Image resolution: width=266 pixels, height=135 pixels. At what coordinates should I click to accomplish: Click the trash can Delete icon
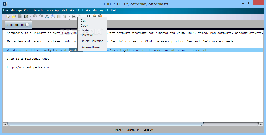(65, 16)
